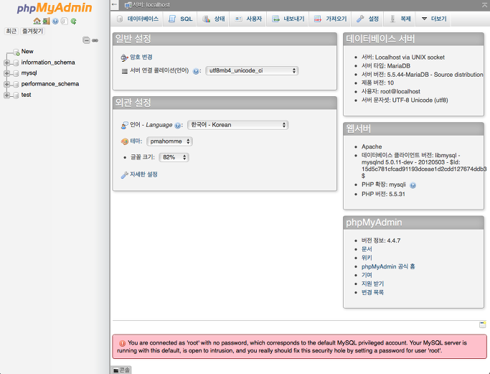Open the 더보기 more menu
490x374 pixels.
pyautogui.click(x=434, y=19)
